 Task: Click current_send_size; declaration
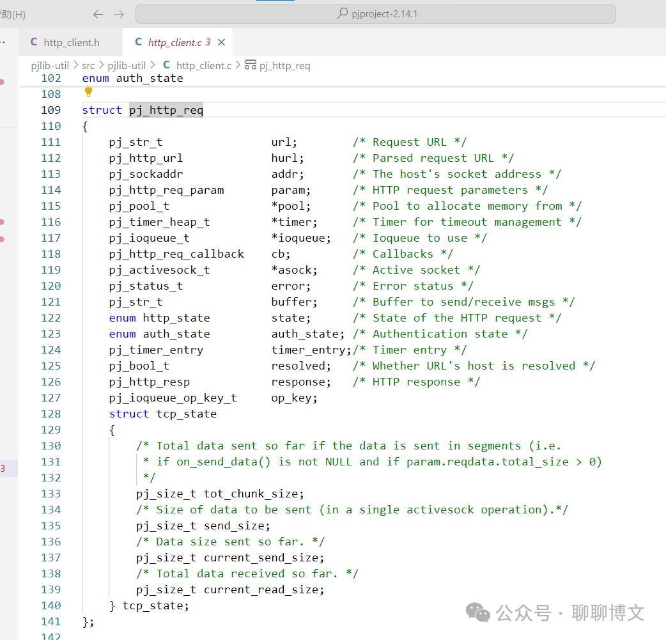264,558
